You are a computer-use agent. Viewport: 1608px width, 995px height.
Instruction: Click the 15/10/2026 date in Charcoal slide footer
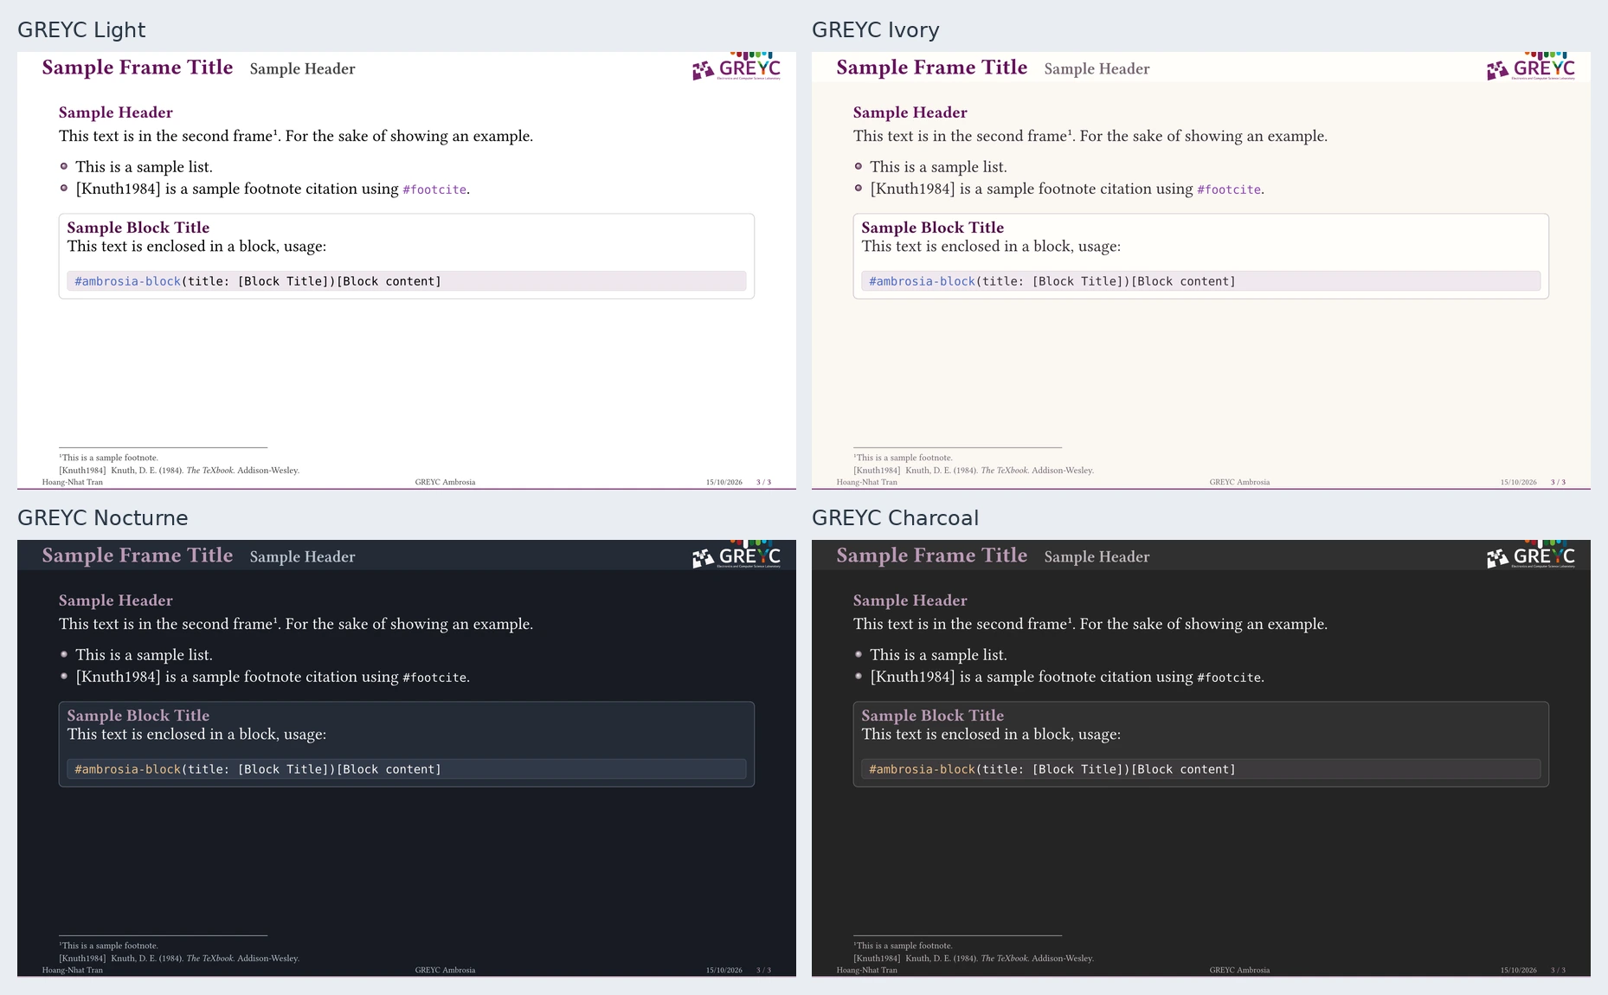coord(1519,970)
